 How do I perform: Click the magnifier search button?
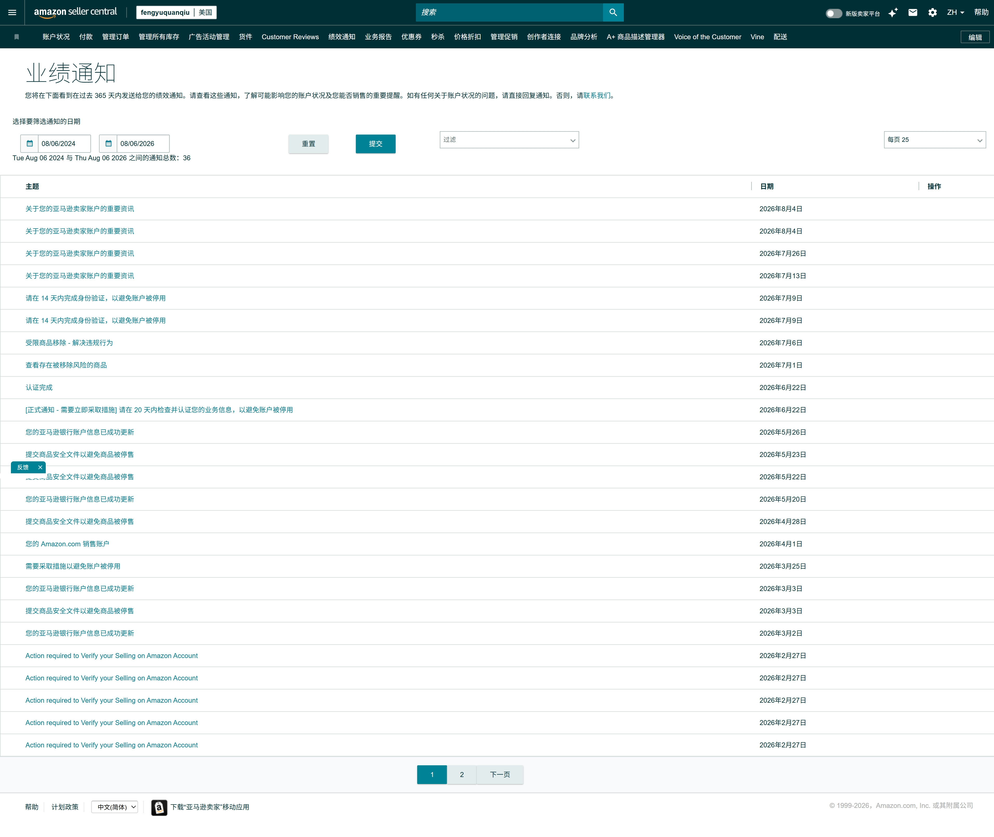pyautogui.click(x=613, y=12)
